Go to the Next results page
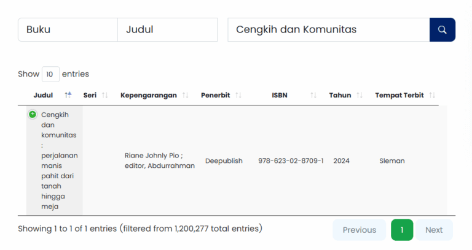 [433, 230]
